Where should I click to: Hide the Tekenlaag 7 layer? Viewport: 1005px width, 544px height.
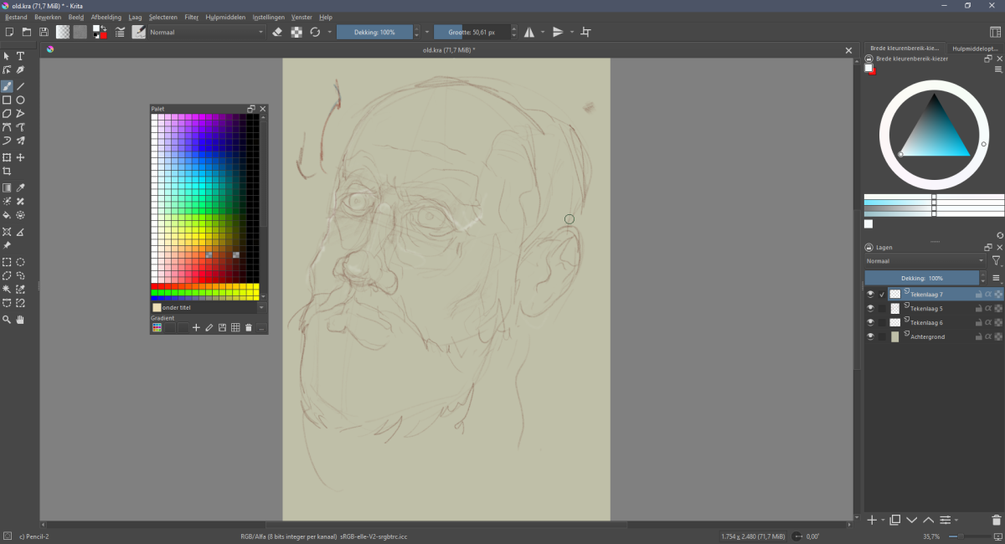(x=870, y=295)
